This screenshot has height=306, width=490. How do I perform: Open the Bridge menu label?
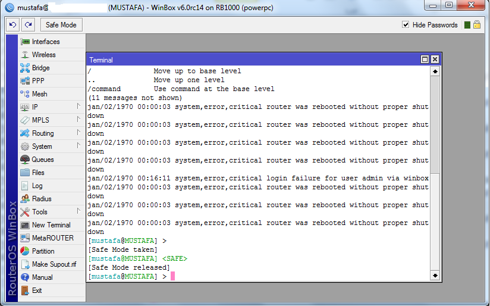(x=40, y=68)
